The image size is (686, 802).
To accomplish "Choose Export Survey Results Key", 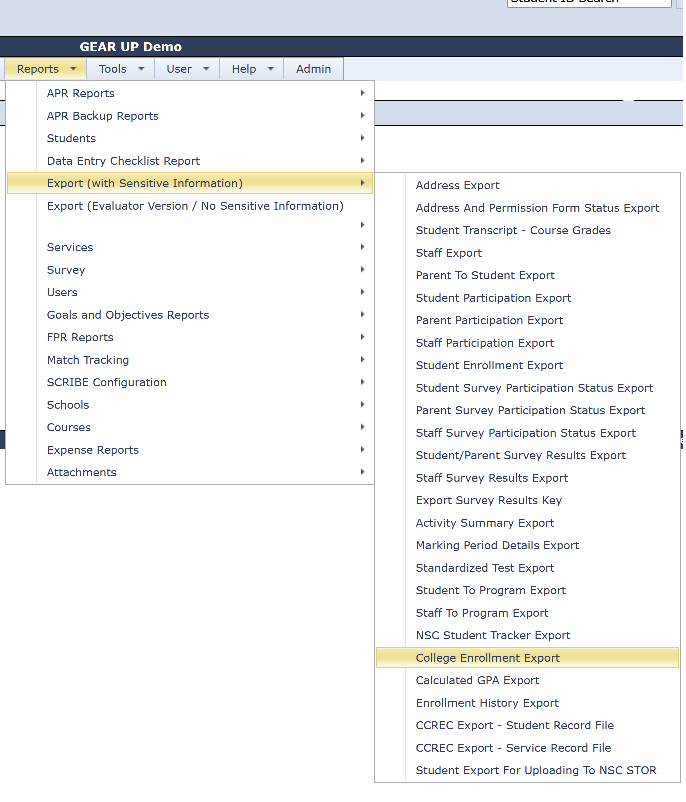I will click(527, 500).
